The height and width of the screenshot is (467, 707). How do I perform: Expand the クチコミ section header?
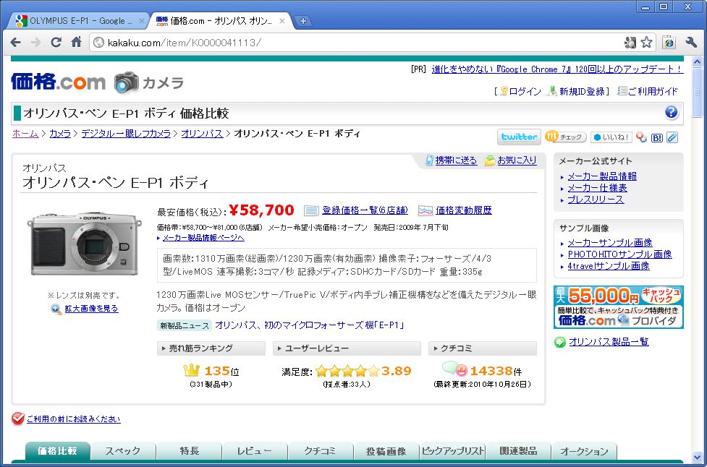click(x=482, y=348)
